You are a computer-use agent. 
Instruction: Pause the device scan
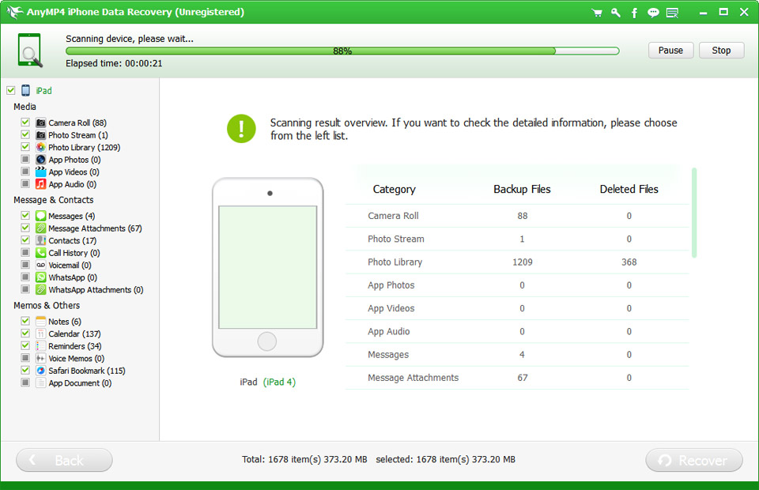670,51
